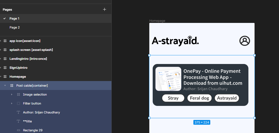Click frame icon of splash screen layer
Image resolution: width=279 pixels, height=133 pixels.
[5, 50]
